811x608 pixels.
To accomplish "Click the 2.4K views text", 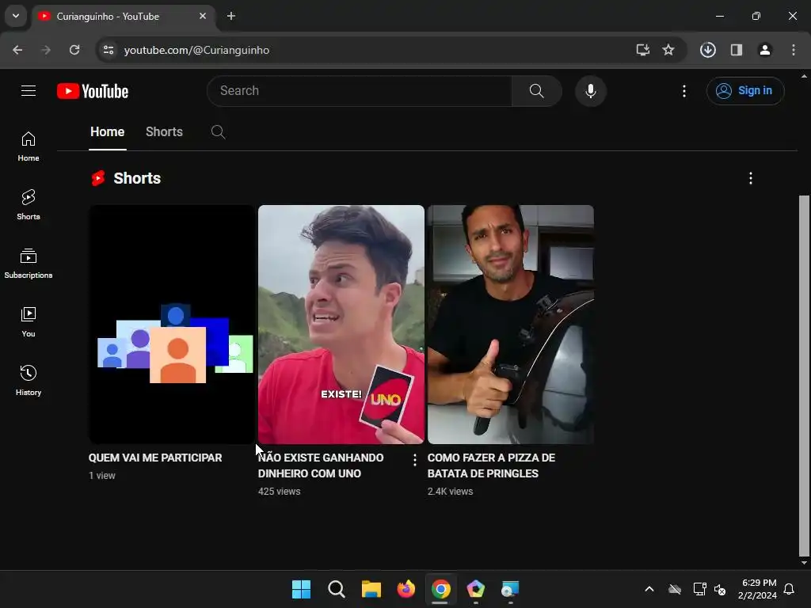I will pos(450,491).
